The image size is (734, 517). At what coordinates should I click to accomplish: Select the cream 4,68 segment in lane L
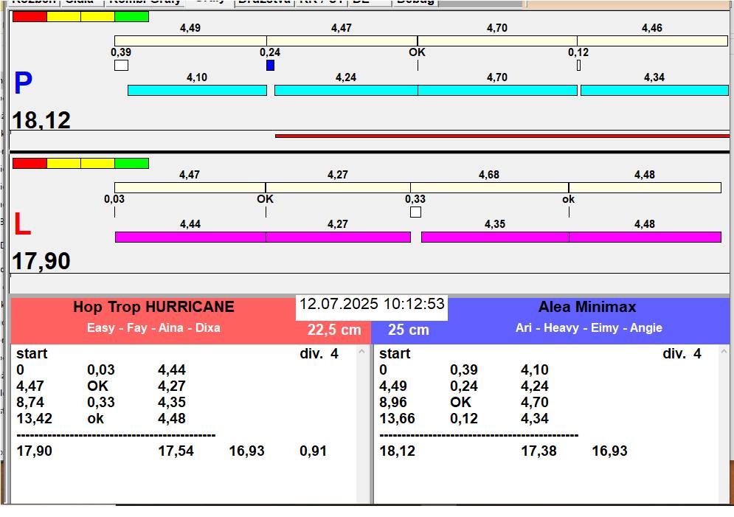pos(489,187)
